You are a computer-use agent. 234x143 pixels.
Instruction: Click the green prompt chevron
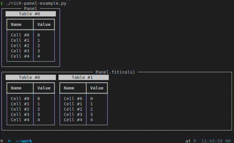(x=1, y=3)
